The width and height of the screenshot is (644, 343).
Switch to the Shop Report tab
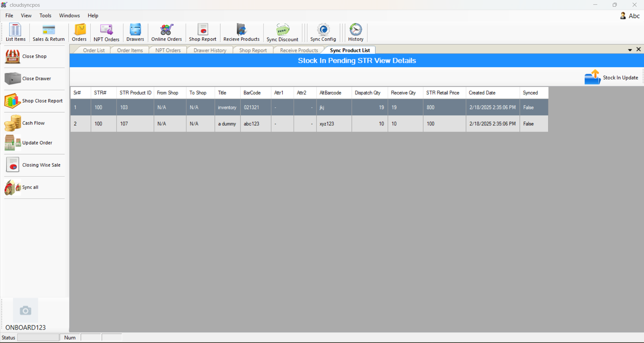[x=253, y=50]
